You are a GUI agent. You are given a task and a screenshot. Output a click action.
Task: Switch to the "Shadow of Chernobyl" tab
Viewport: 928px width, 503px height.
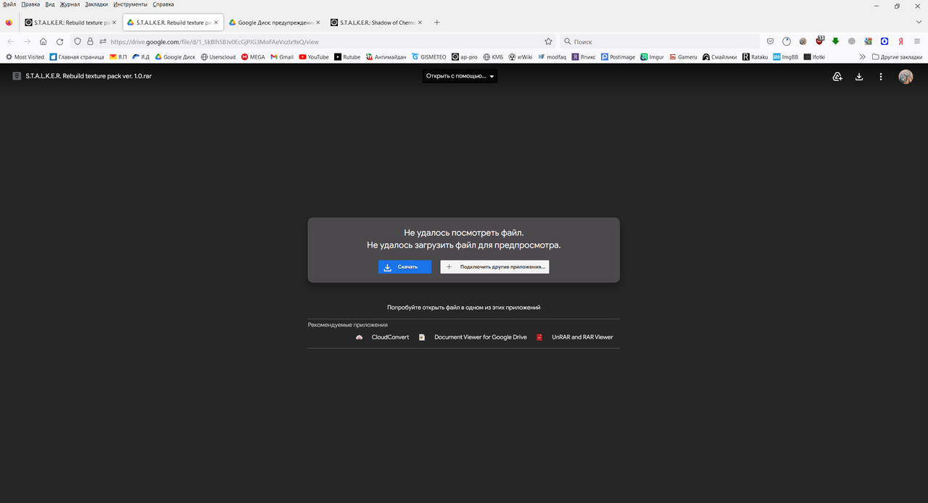(x=376, y=22)
